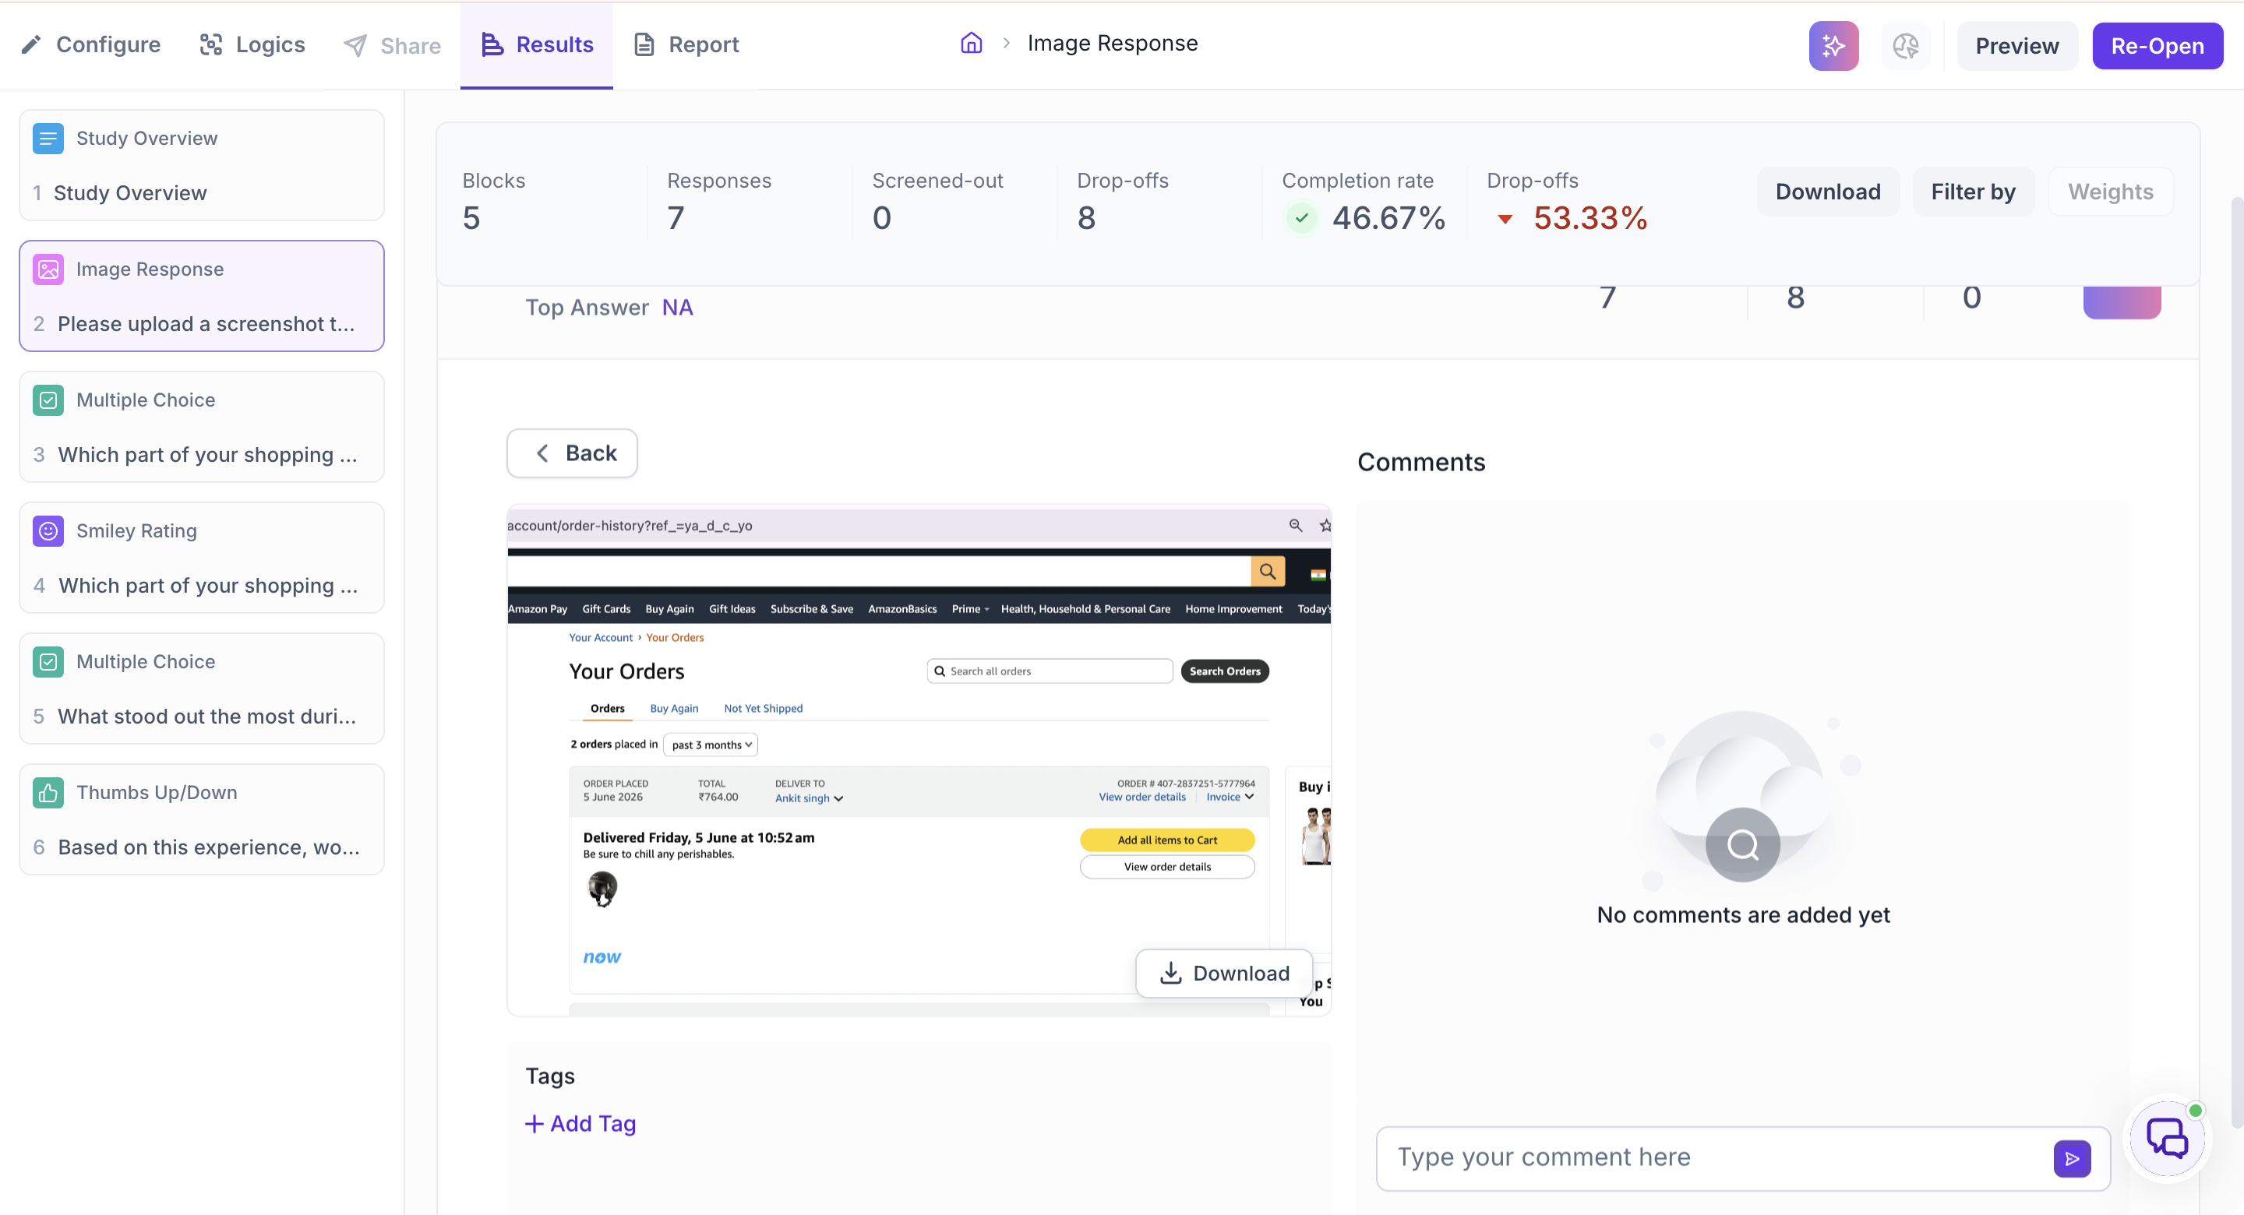Click the 46.67% completion rate value

tap(1388, 218)
